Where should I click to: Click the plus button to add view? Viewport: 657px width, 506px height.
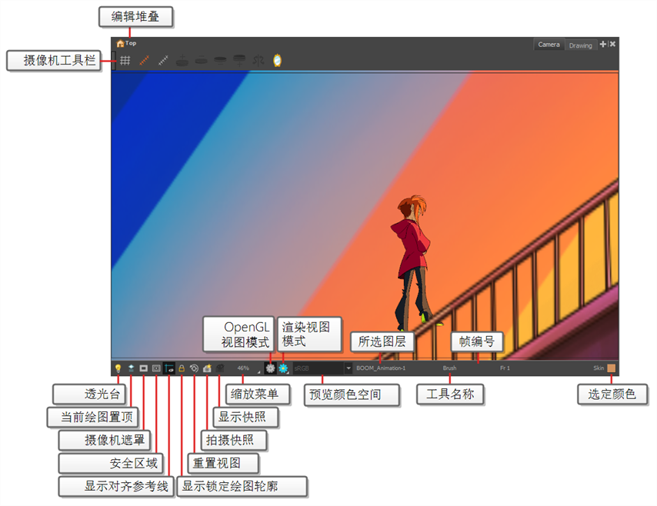tap(603, 45)
